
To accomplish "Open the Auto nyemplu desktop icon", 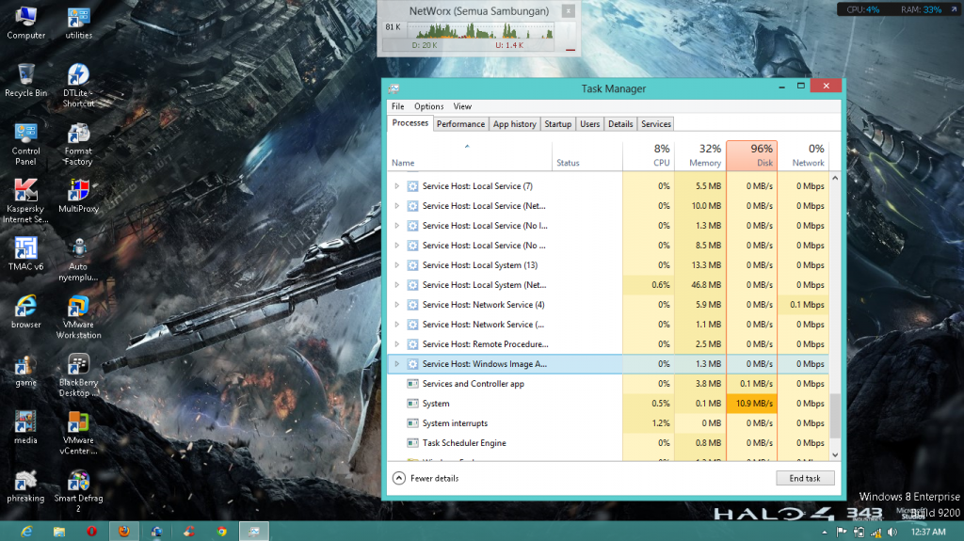I will (x=79, y=260).
